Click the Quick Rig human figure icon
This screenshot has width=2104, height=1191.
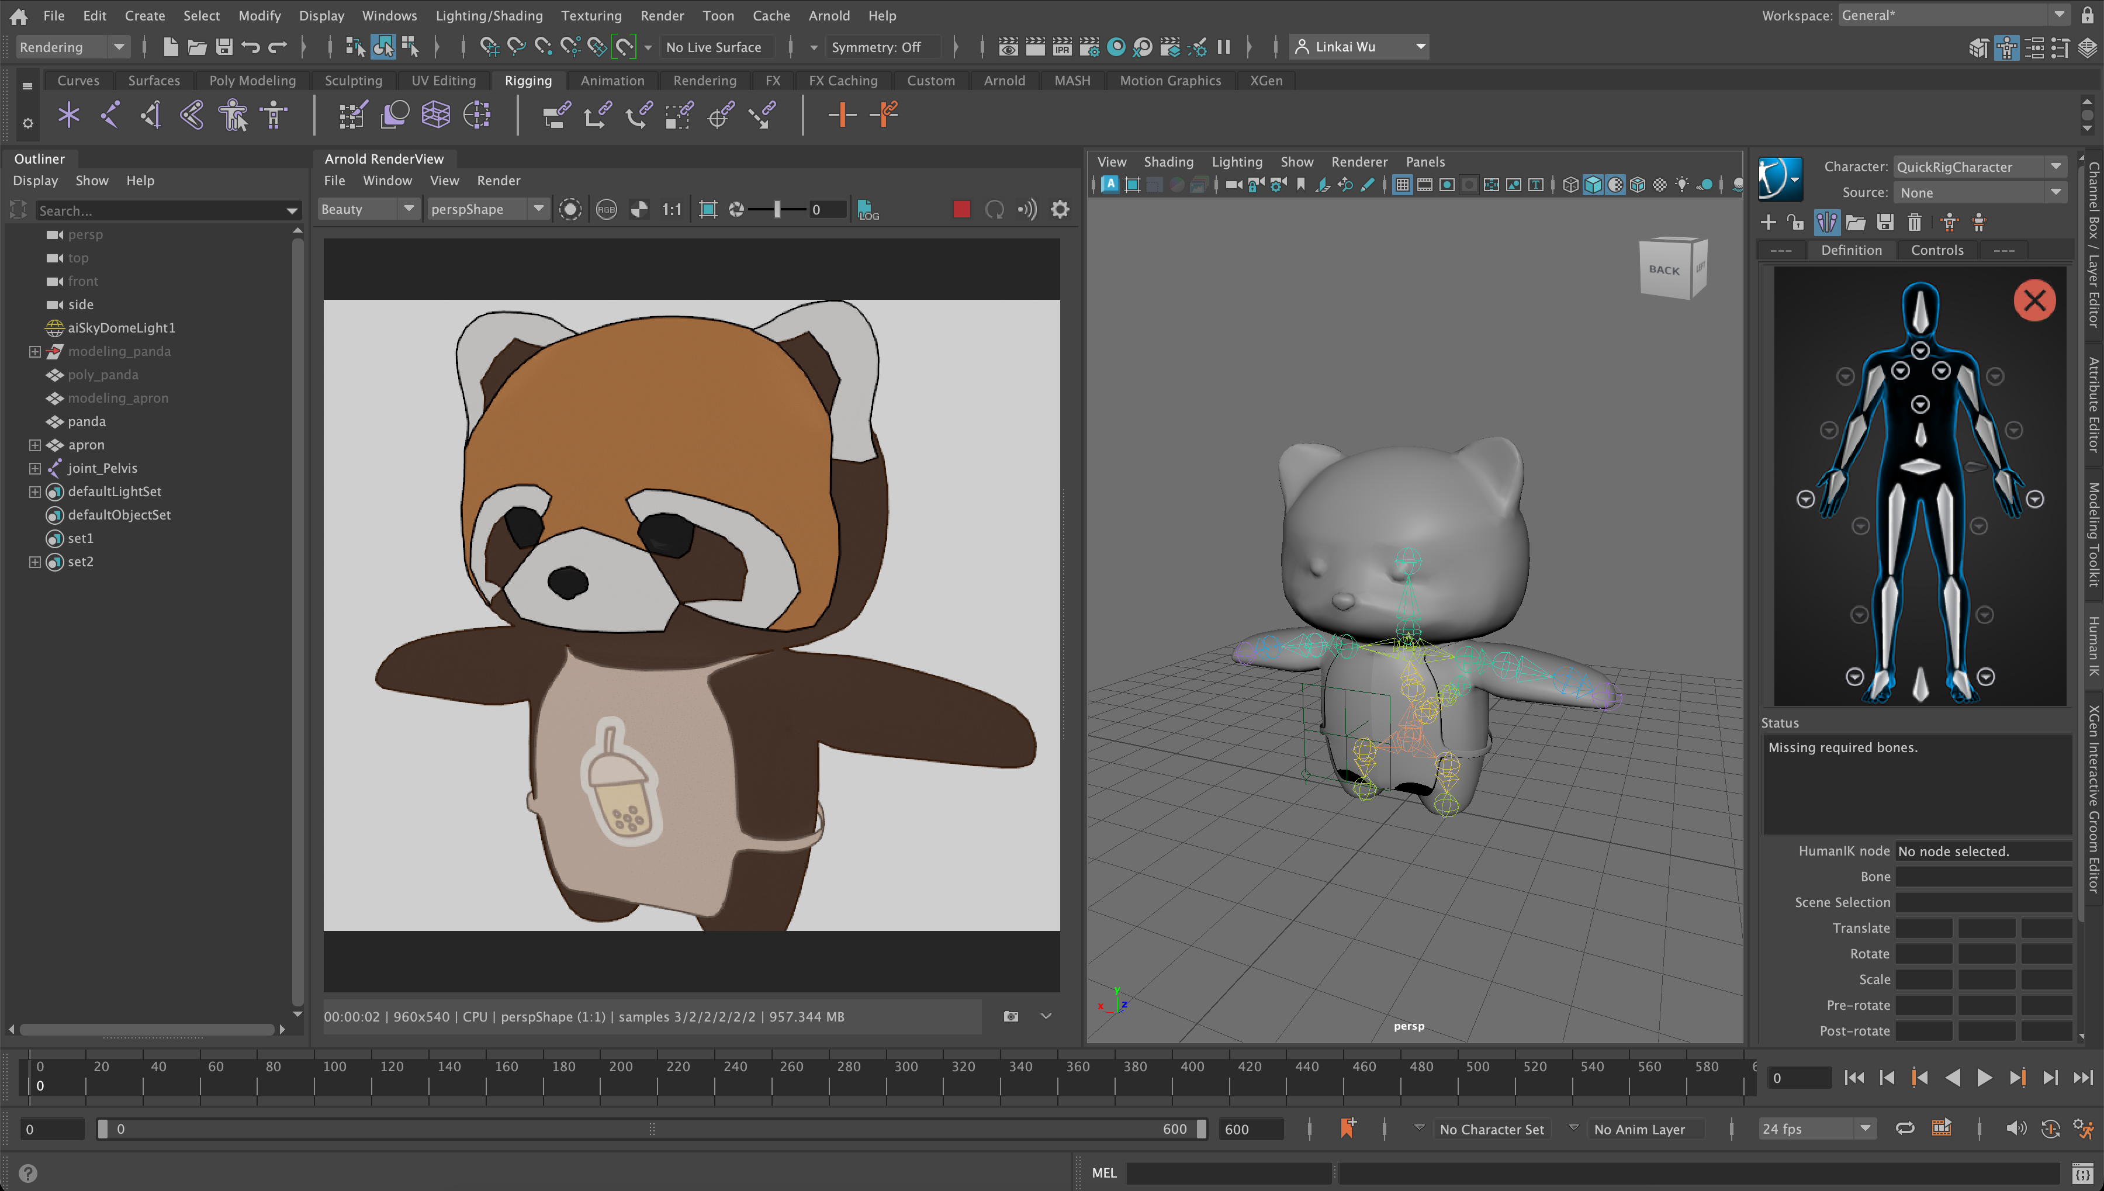[x=233, y=115]
